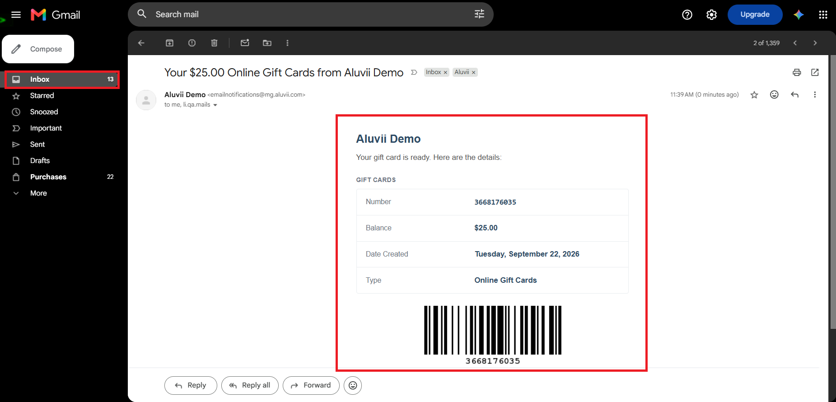Toggle the main menu hamburger icon

click(x=16, y=14)
